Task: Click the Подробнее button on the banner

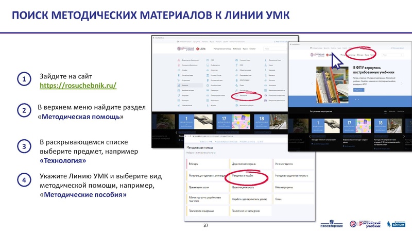Action: (358, 90)
